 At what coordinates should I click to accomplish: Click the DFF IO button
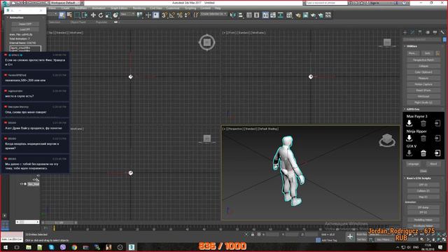[423, 185]
